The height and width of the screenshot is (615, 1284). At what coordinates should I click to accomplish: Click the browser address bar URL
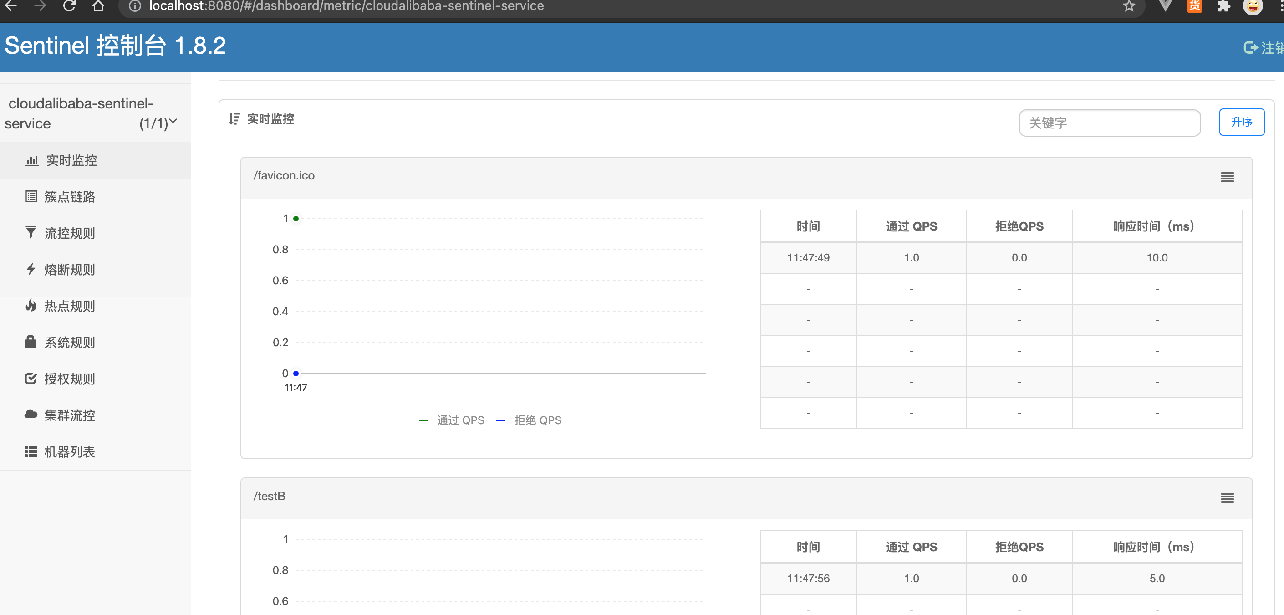346,6
